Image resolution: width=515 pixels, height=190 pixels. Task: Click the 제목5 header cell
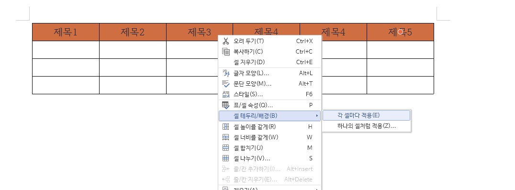(x=400, y=32)
